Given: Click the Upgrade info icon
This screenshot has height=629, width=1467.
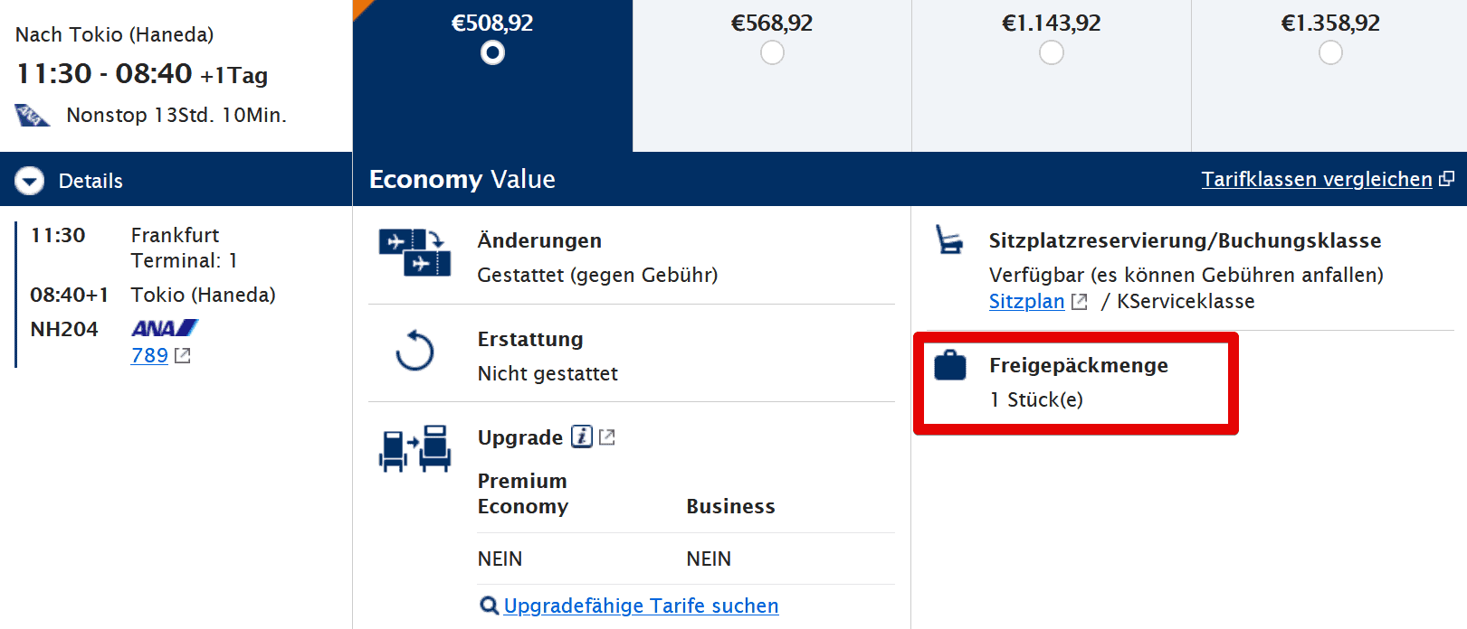Looking at the screenshot, I should [582, 437].
